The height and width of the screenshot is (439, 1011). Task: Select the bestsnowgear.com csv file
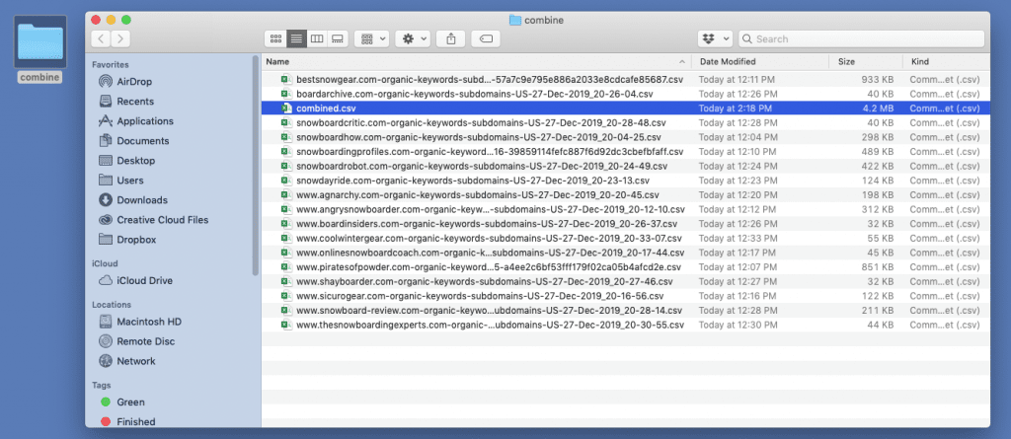(625, 79)
